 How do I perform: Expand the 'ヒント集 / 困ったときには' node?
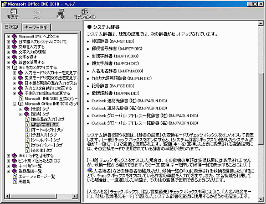8,161
